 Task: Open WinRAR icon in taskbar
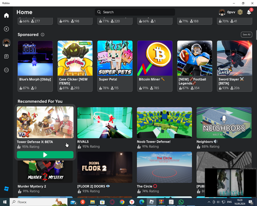tap(161, 202)
